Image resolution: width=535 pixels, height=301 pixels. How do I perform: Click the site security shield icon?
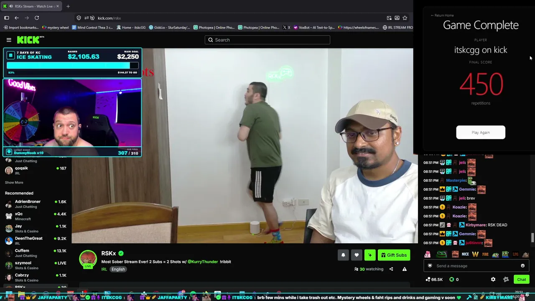[x=79, y=18]
